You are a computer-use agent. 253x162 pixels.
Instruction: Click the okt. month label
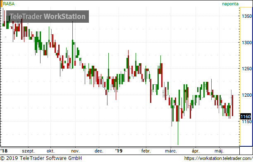click(50, 151)
